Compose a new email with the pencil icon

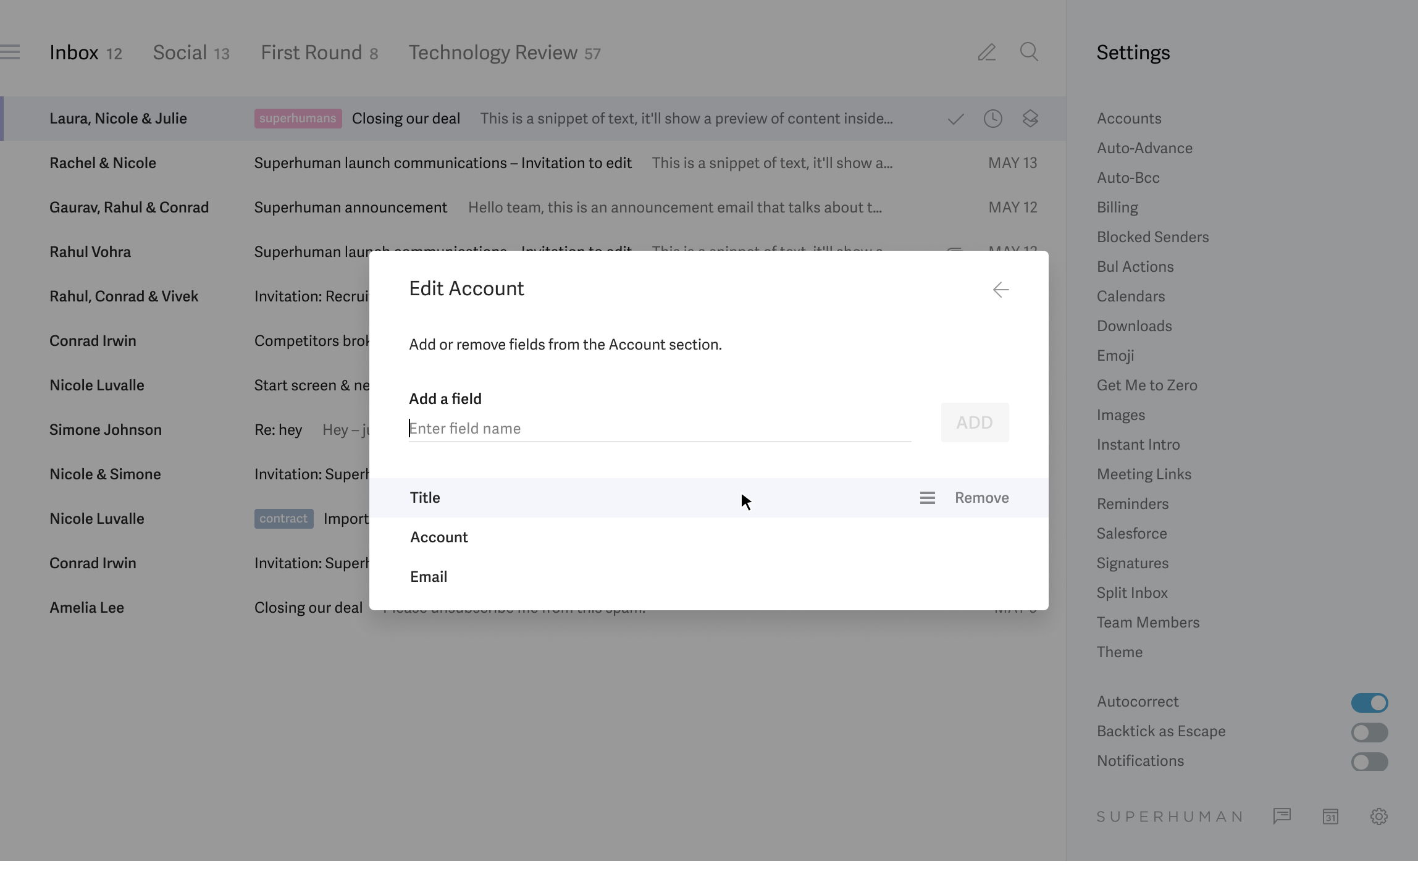[986, 52]
